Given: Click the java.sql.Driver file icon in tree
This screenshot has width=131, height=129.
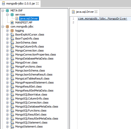Looking at the screenshot, I should point(17,18).
